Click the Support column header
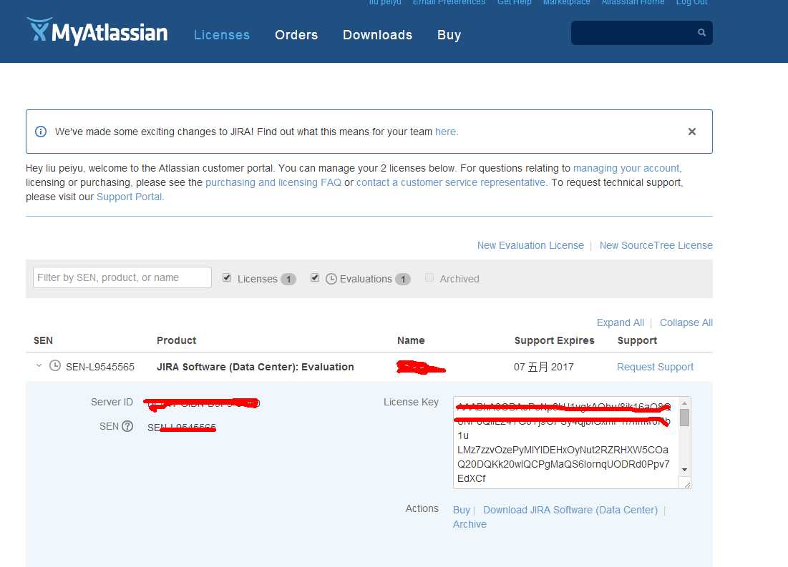788x567 pixels. (637, 340)
